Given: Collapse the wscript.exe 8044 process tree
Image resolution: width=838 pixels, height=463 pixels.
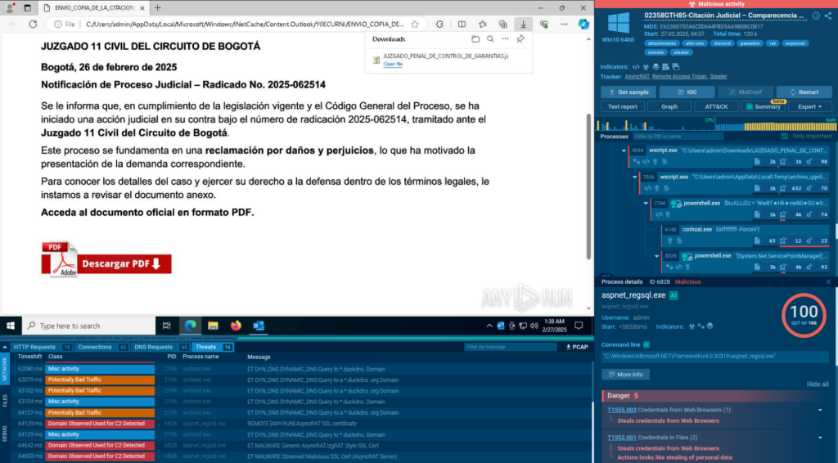Looking at the screenshot, I should coord(625,151).
